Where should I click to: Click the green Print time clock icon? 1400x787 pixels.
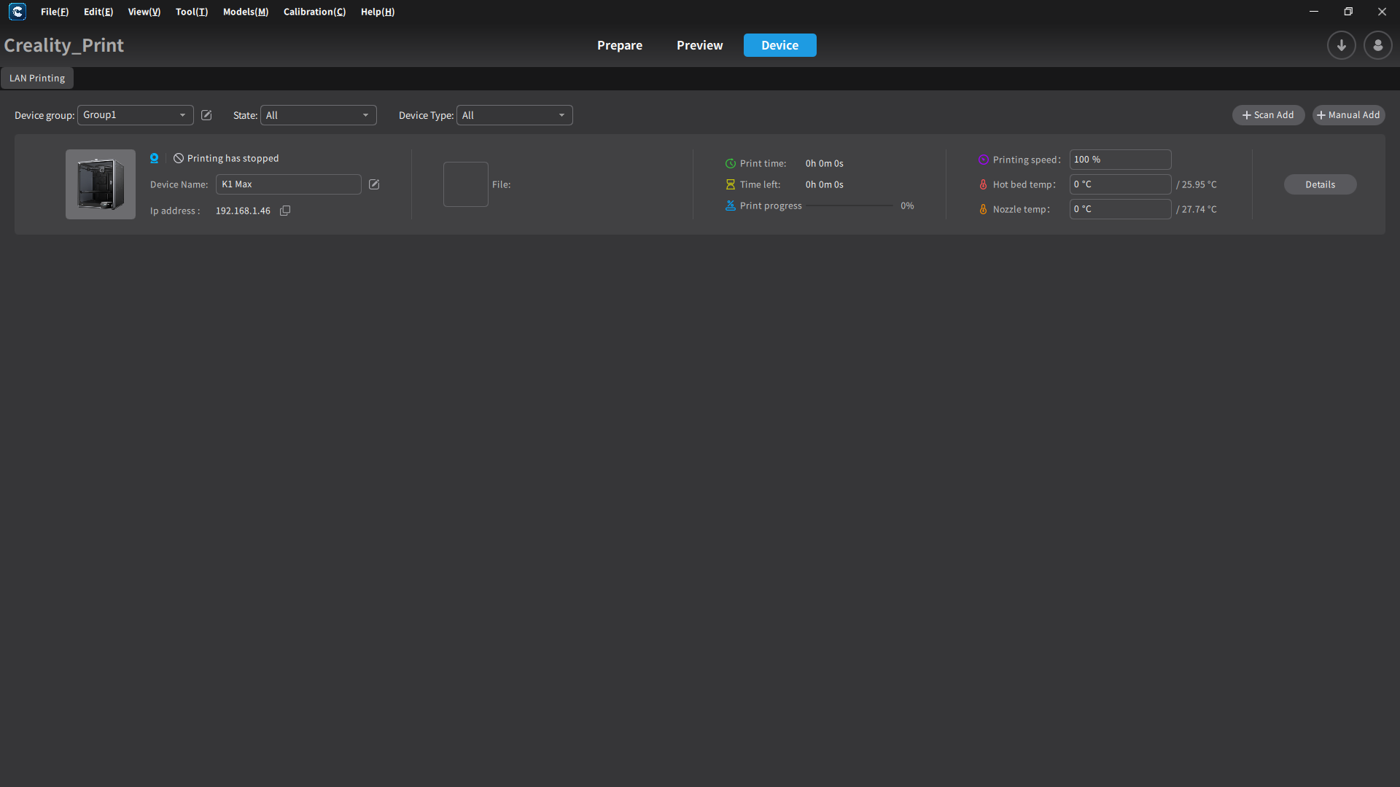[730, 164]
